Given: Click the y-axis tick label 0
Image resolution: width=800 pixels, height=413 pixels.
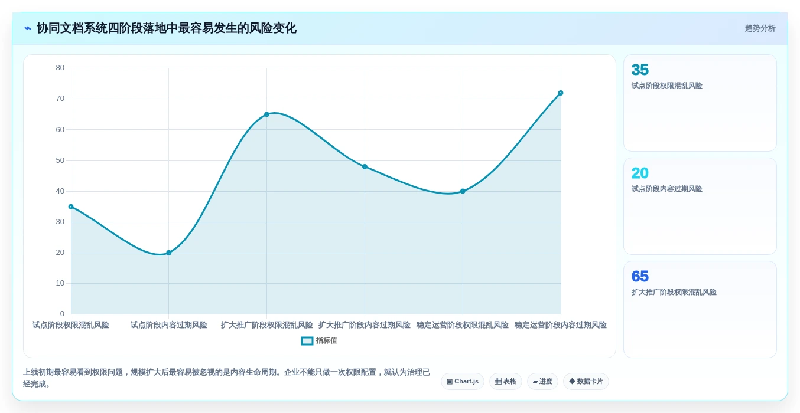Looking at the screenshot, I should pos(62,314).
